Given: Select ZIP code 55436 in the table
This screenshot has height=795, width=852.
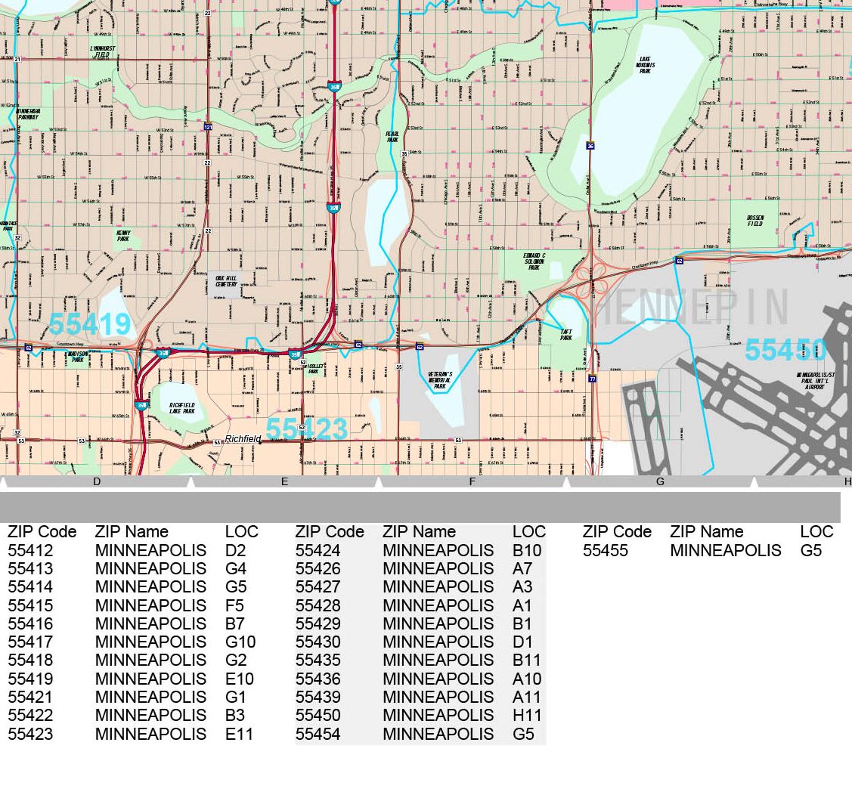Looking at the screenshot, I should (318, 679).
